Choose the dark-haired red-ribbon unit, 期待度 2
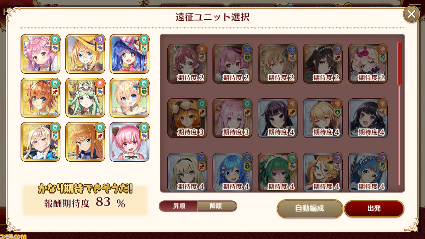Image resolution: width=425 pixels, height=239 pixels. [323, 64]
